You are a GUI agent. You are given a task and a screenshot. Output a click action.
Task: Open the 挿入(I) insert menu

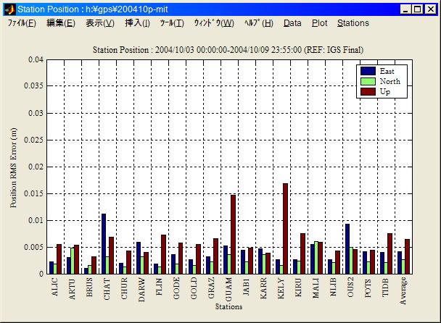tap(138, 23)
